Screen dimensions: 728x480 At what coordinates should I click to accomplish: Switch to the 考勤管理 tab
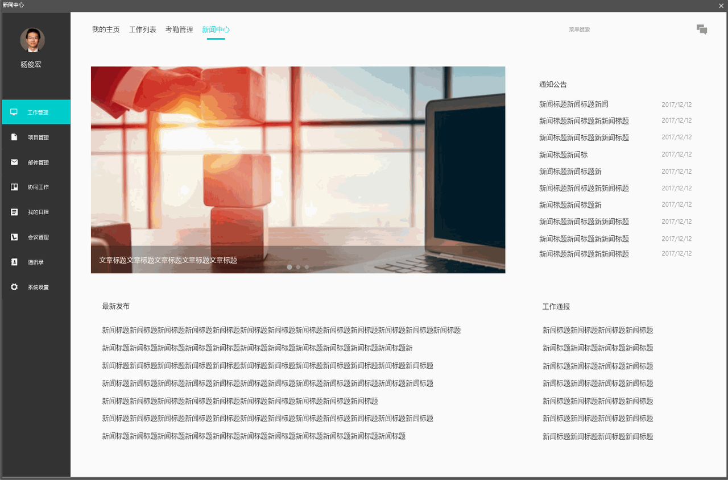click(x=179, y=30)
